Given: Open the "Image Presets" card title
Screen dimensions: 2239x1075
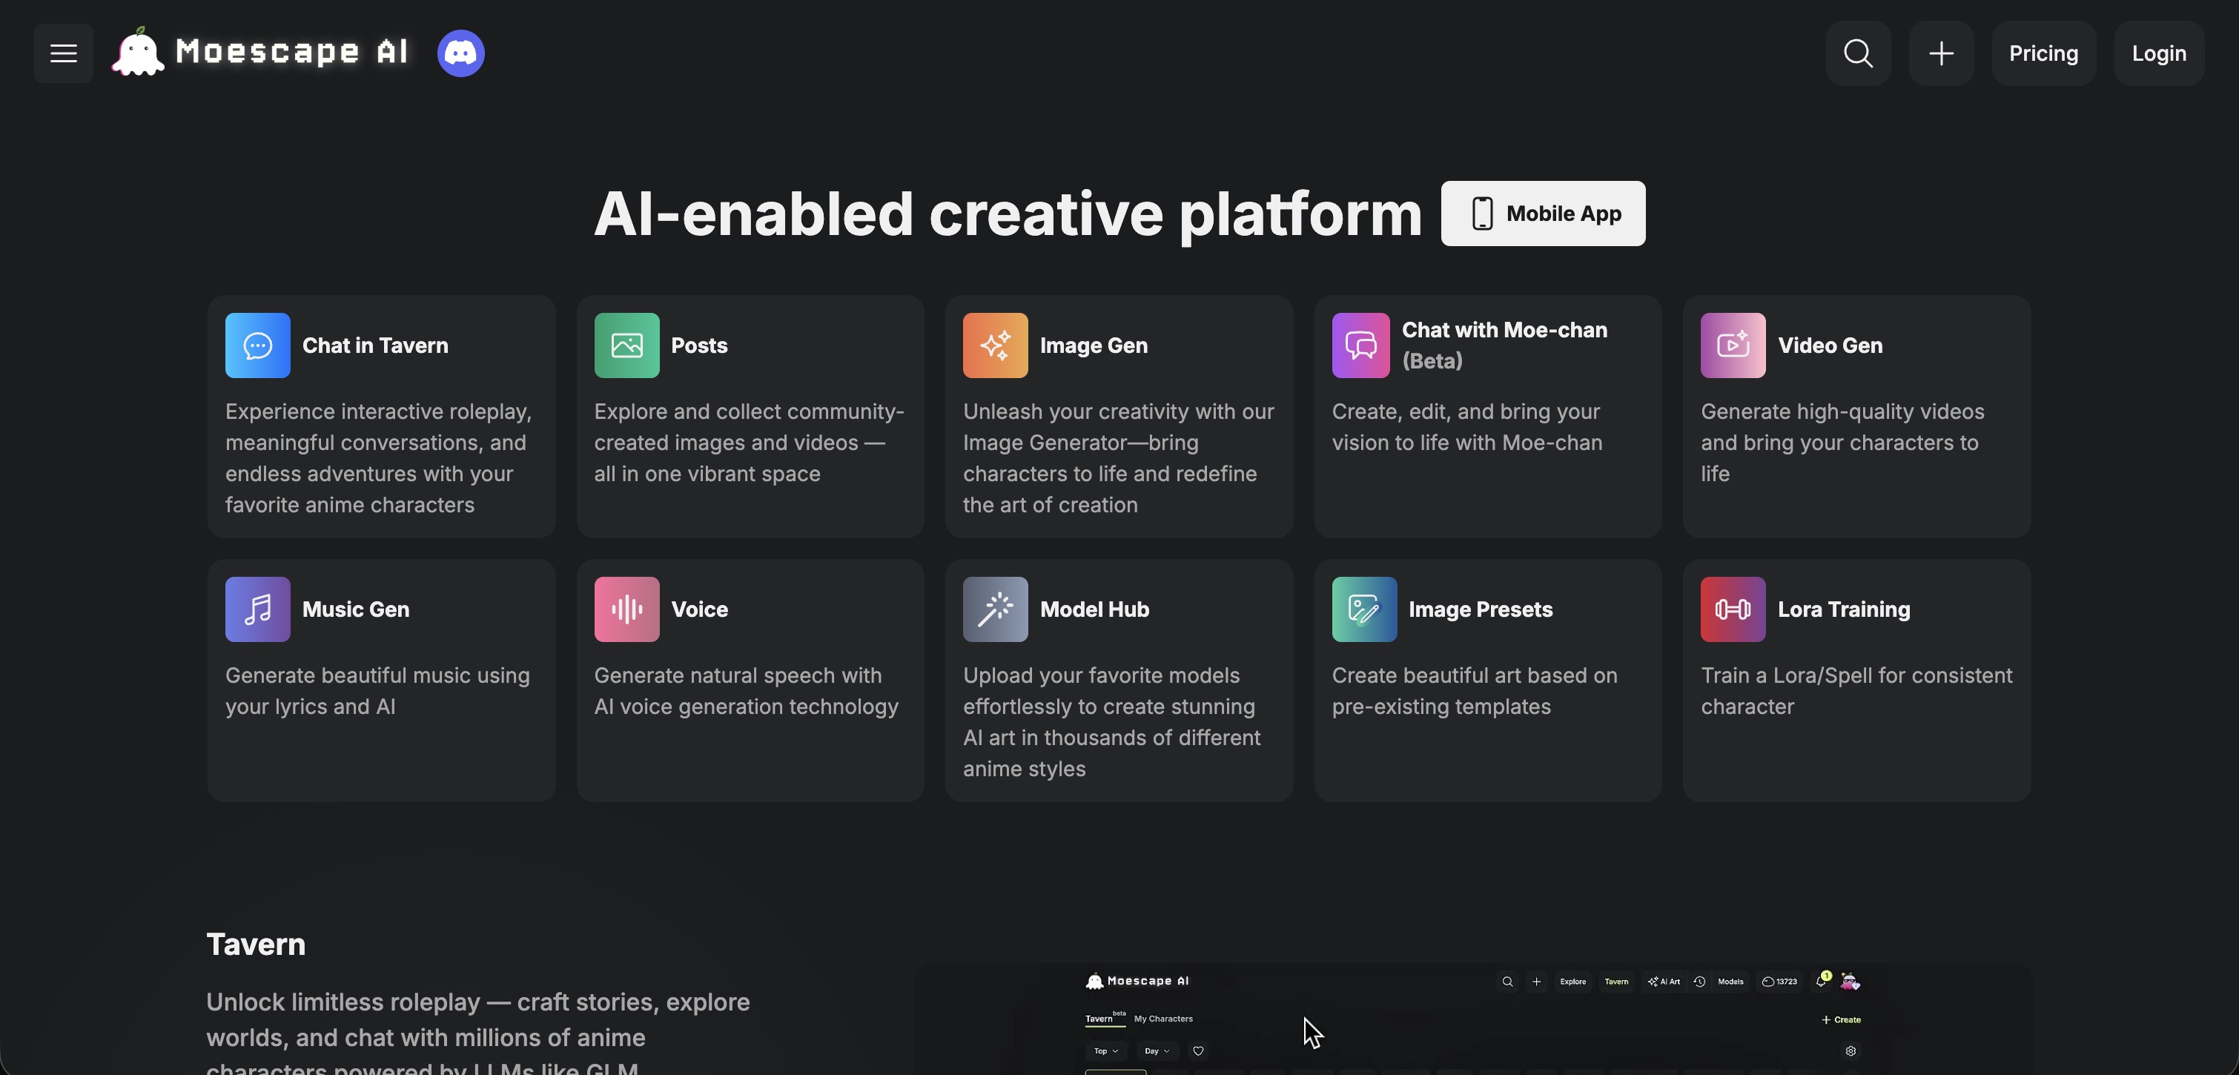Looking at the screenshot, I should (1481, 609).
